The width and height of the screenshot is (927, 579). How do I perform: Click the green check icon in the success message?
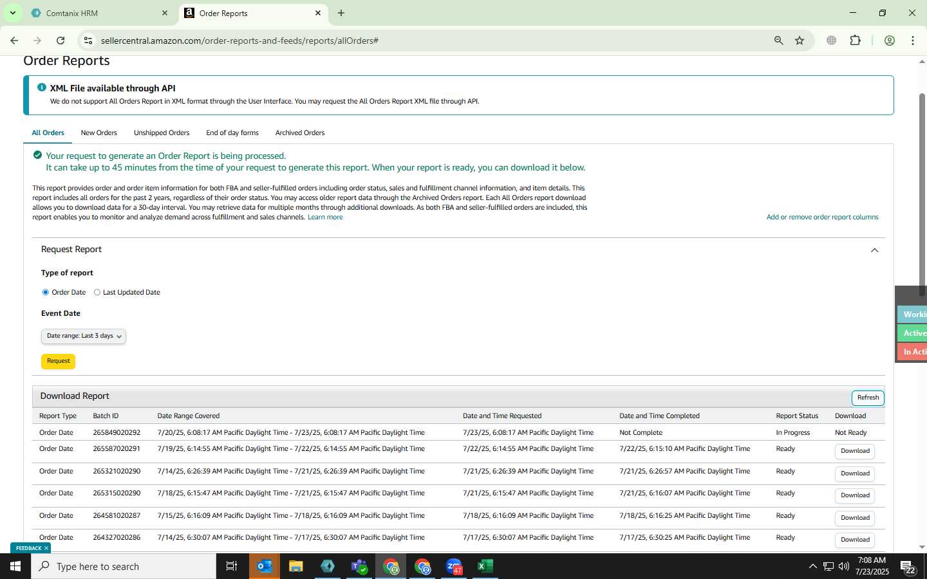[x=37, y=155]
